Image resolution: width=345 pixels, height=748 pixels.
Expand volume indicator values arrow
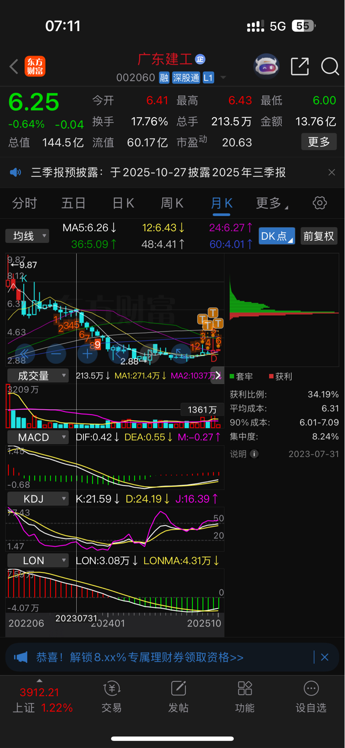click(218, 375)
